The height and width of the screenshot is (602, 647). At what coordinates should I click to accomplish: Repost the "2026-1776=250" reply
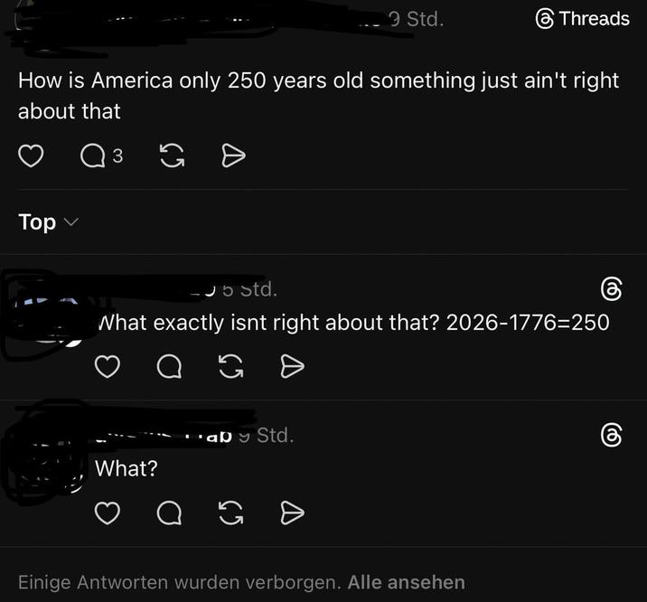[x=231, y=366]
